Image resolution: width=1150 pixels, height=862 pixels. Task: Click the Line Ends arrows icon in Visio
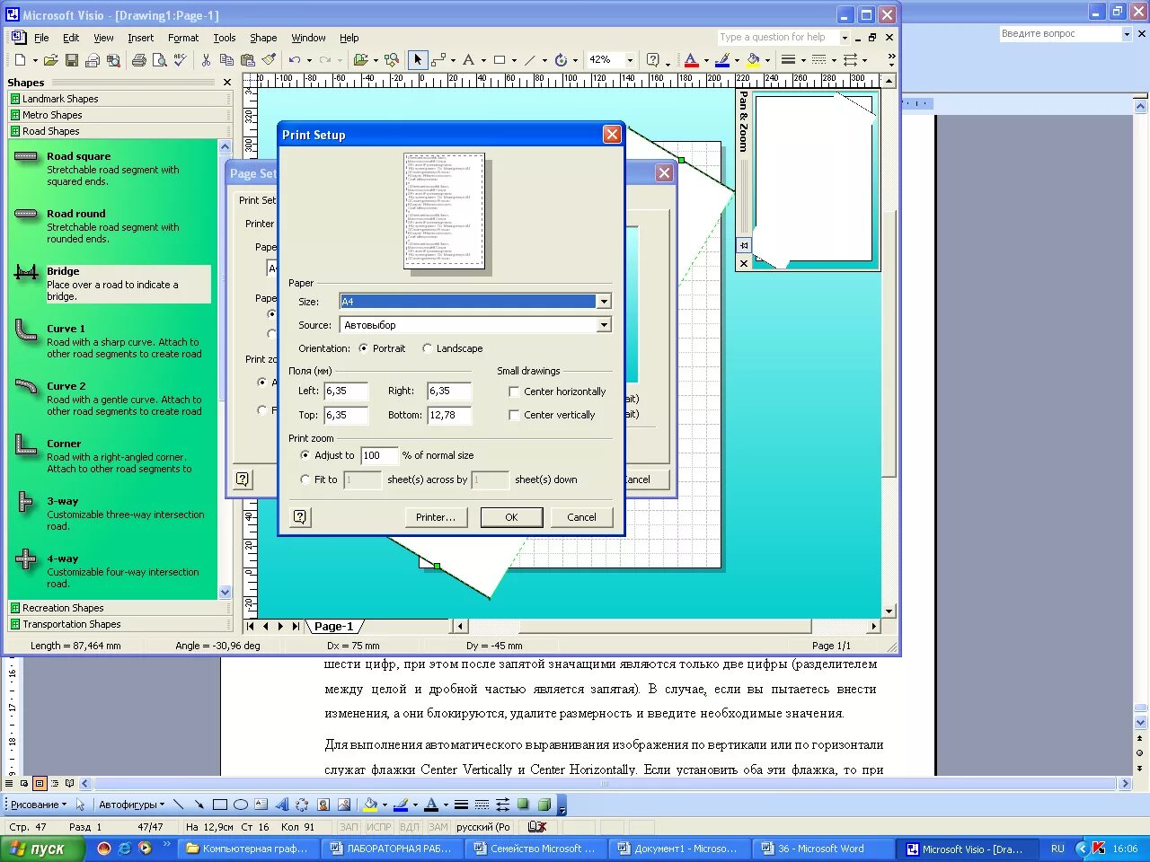850,60
